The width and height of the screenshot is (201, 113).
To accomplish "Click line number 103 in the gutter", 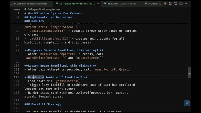I will tap(17, 77).
